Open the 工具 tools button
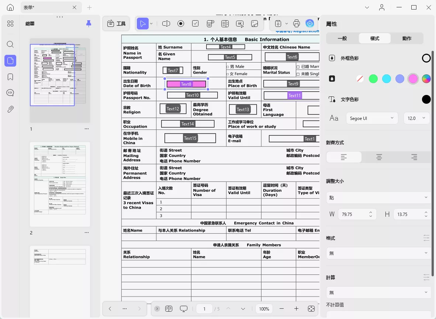436x319 pixels. (x=116, y=24)
